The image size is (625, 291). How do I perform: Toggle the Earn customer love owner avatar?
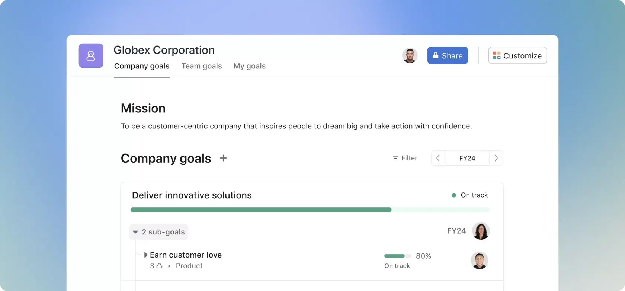[480, 260]
